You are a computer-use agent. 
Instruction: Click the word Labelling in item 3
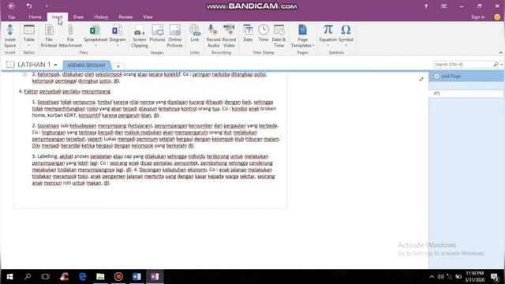pos(47,156)
